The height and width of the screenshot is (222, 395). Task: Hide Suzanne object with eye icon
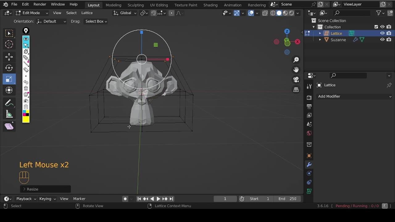pyautogui.click(x=382, y=39)
